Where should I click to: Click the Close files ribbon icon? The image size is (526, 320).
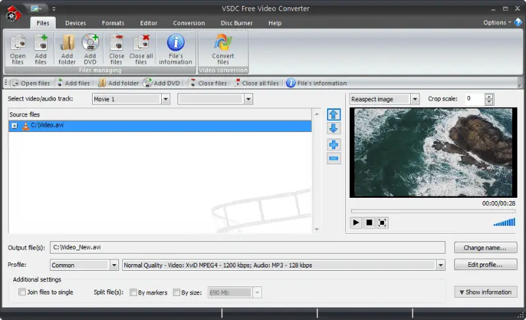point(116,49)
